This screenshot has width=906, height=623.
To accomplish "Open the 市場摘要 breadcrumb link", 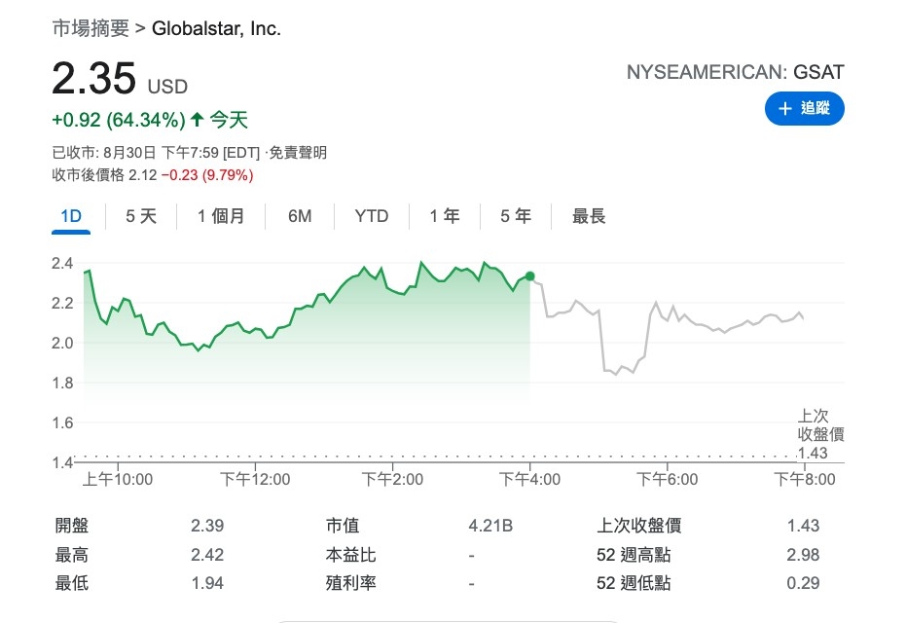I will point(91,29).
